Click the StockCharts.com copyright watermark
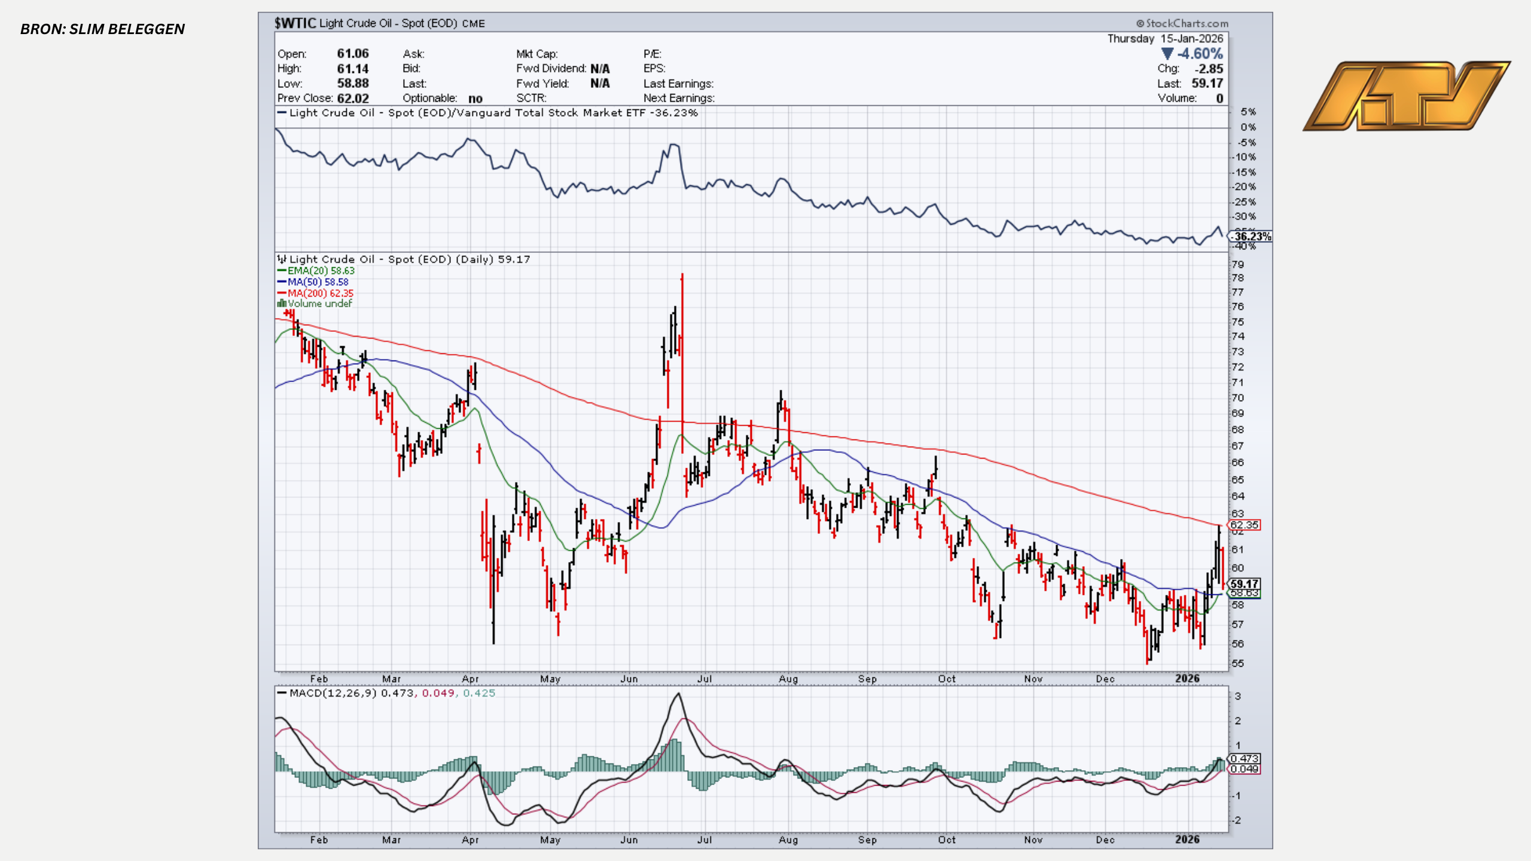This screenshot has height=861, width=1531. pyautogui.click(x=1182, y=23)
